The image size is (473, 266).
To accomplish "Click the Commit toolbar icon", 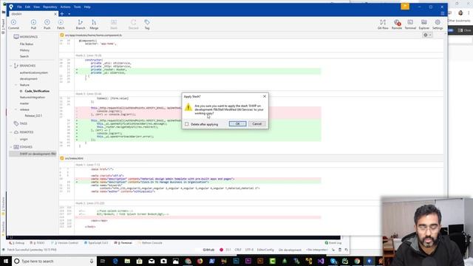I will (x=13, y=24).
